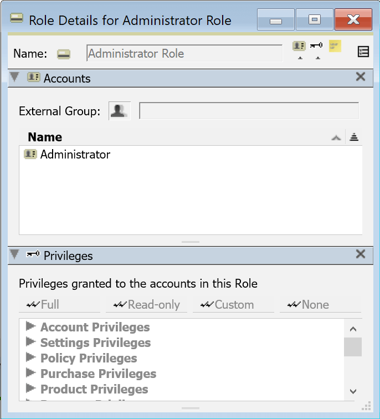Viewport: 380px width, 419px height.
Task: Set privileges to Read-only
Action: click(147, 305)
